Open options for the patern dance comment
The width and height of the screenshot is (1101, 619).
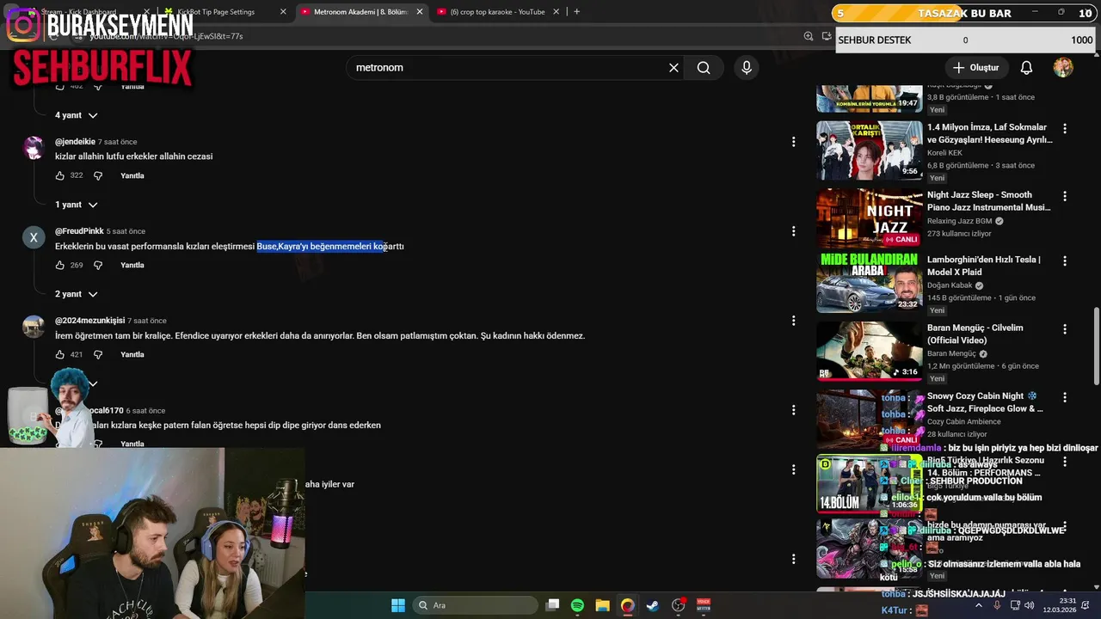click(793, 410)
